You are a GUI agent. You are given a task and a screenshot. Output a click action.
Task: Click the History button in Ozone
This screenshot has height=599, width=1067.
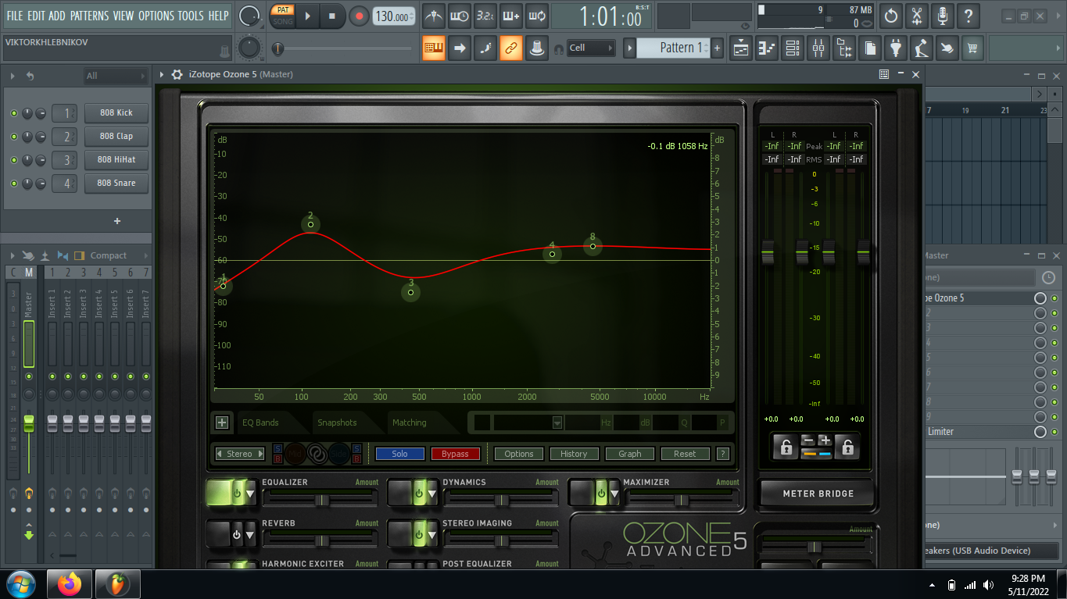pos(574,454)
